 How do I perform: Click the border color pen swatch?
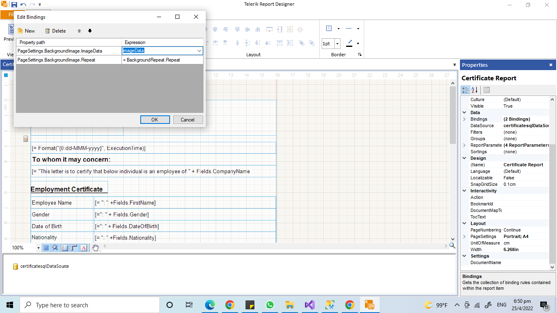point(349,43)
